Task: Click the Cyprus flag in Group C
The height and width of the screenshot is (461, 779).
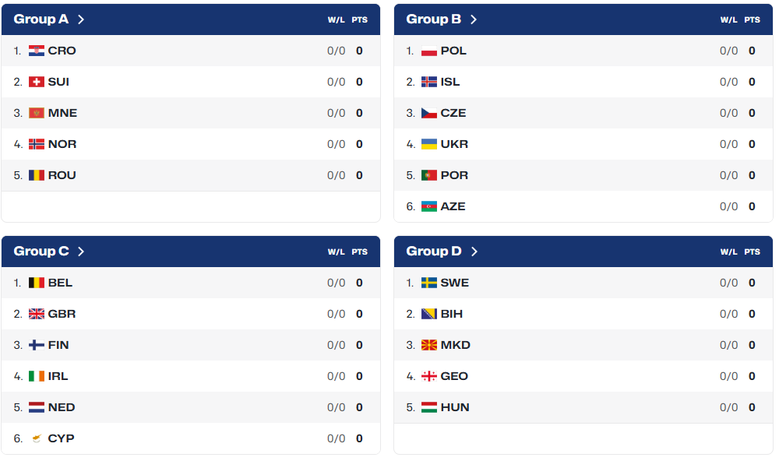Action: point(37,438)
